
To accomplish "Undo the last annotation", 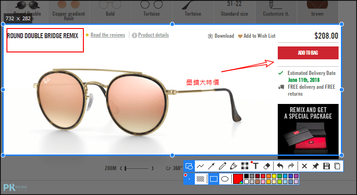I will point(280,166).
